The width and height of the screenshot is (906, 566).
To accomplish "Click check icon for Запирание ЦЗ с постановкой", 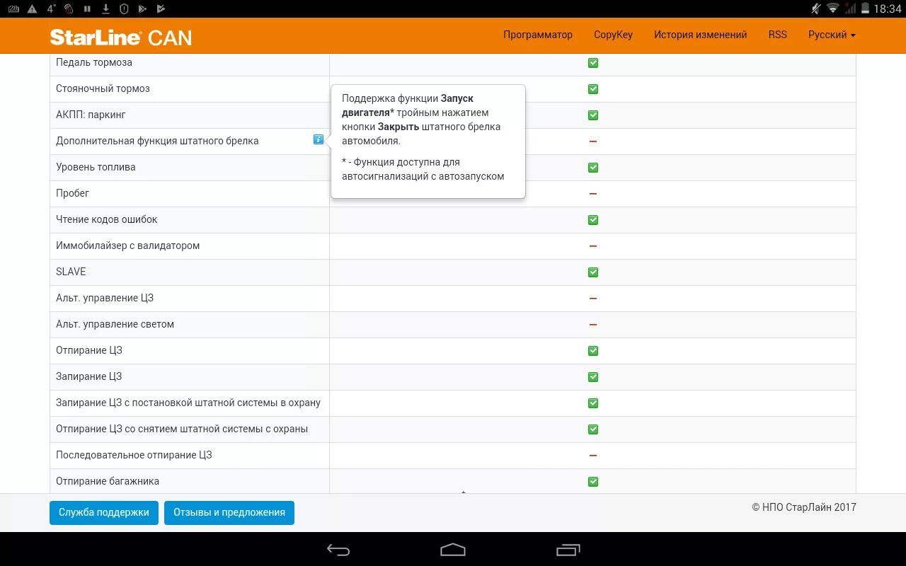I will point(593,403).
